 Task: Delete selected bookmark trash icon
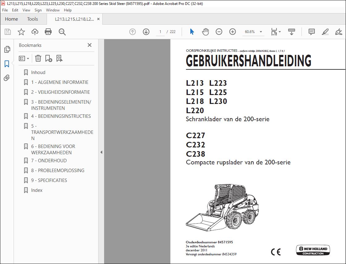click(38, 58)
